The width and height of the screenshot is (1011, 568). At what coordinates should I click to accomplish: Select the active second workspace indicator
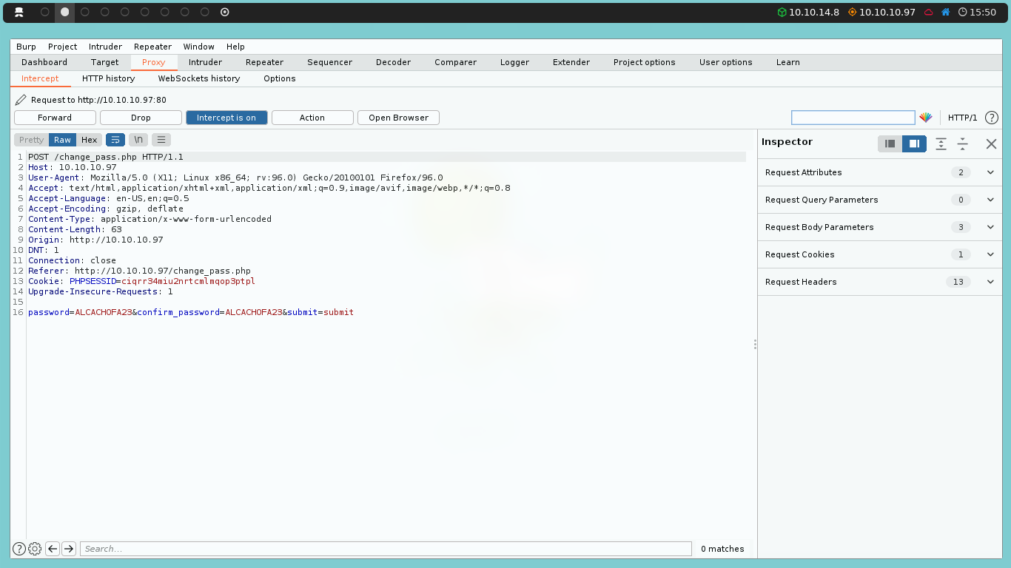point(64,12)
